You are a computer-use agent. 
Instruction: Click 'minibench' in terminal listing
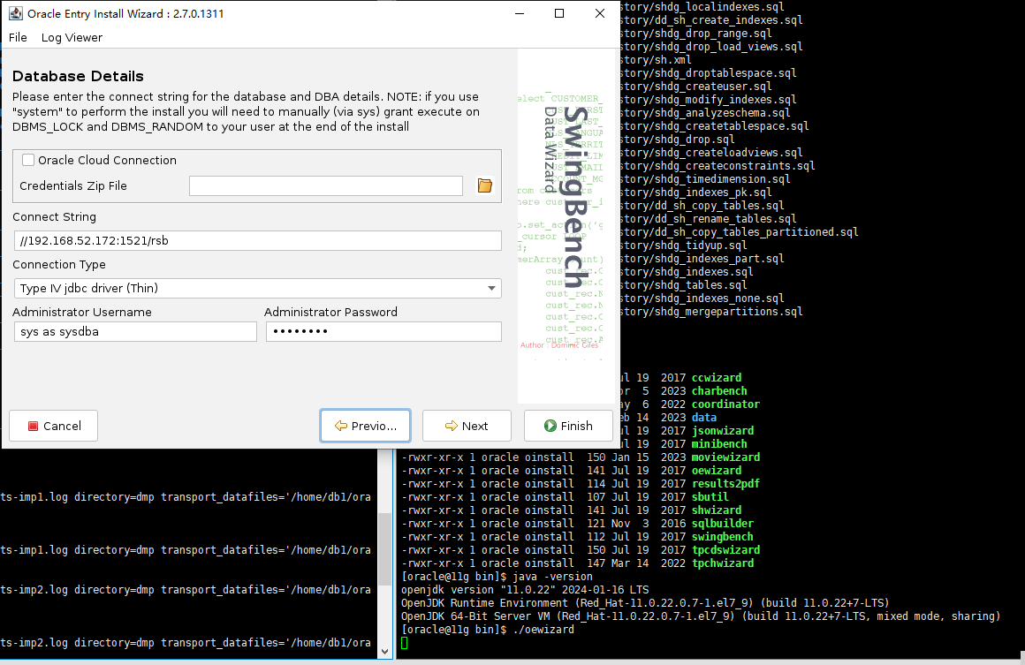(x=719, y=443)
